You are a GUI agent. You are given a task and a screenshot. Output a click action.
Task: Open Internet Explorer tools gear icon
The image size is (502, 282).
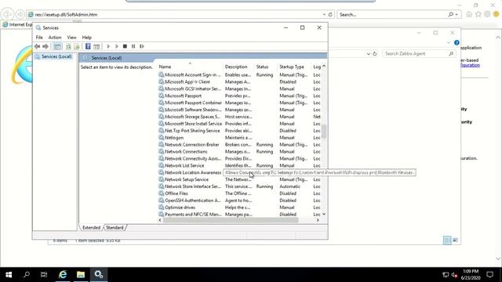[487, 14]
